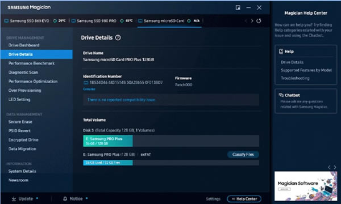
Task: Advance Help Center banner with right arrow
Action: click(335, 167)
